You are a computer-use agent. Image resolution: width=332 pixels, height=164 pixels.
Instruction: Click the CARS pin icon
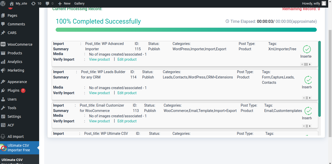[x=3, y=33]
